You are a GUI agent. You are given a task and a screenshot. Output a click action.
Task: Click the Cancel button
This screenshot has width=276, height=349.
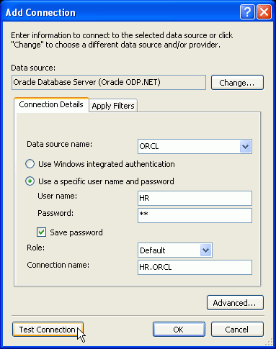click(x=237, y=330)
